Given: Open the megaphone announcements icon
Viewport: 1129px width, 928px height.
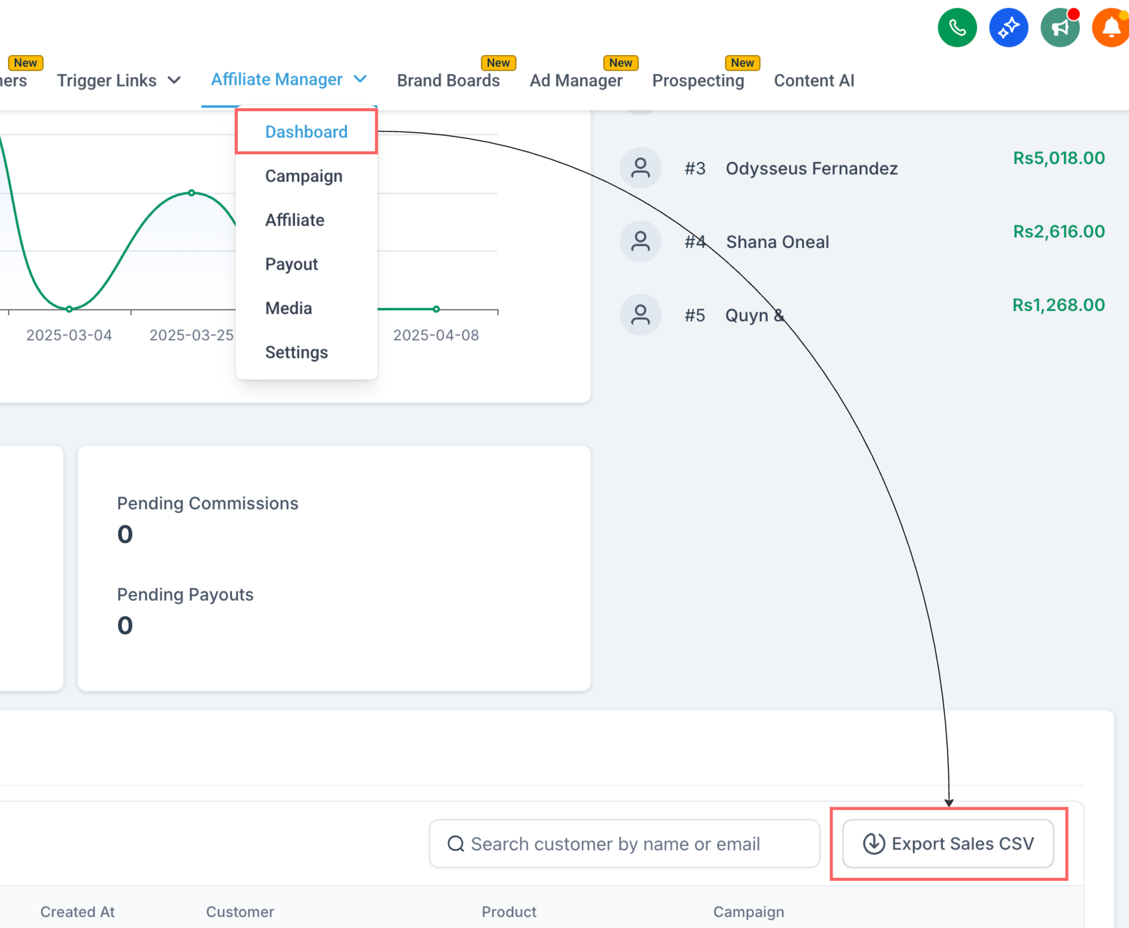Looking at the screenshot, I should [x=1059, y=27].
